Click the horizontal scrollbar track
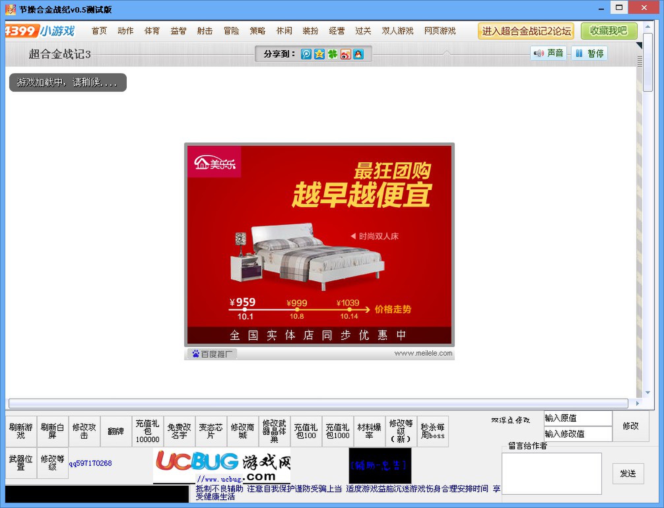This screenshot has height=508, width=664. (318, 403)
